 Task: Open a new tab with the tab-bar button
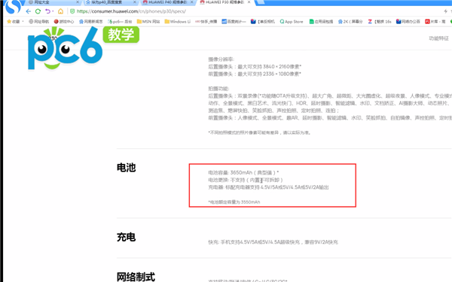pos(260,2)
